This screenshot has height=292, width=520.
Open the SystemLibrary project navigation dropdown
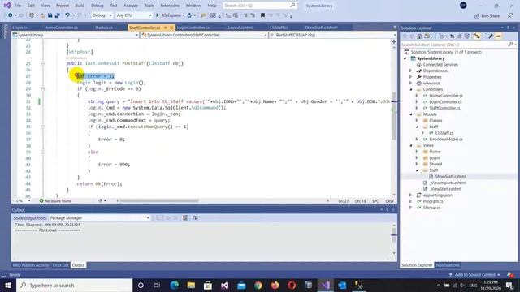76,35
